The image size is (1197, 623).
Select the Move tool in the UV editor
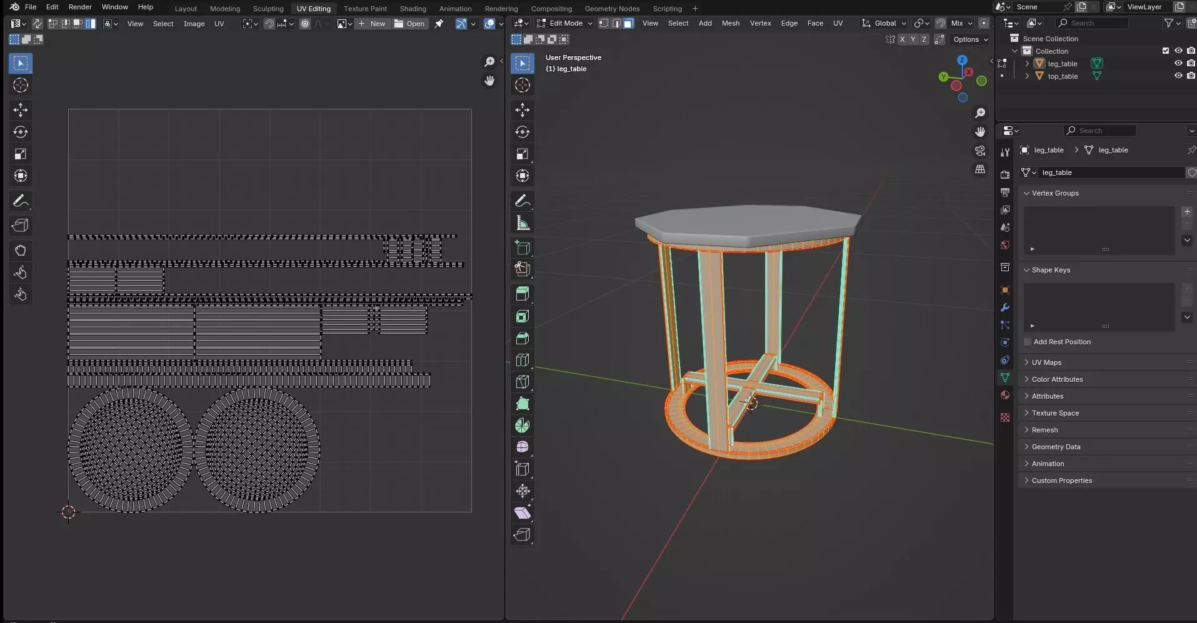tap(21, 110)
